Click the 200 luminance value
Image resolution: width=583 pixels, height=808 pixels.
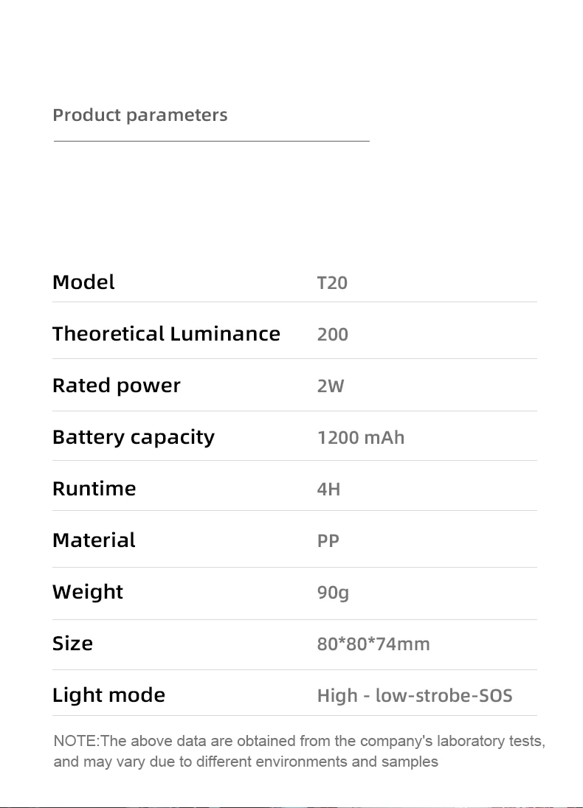coord(333,334)
